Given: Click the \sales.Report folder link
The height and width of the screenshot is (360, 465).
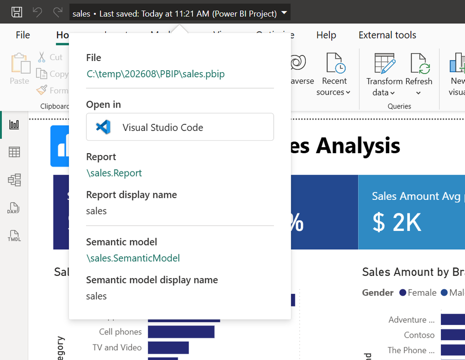Looking at the screenshot, I should [114, 173].
